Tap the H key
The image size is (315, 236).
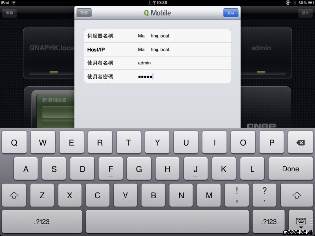167,169
